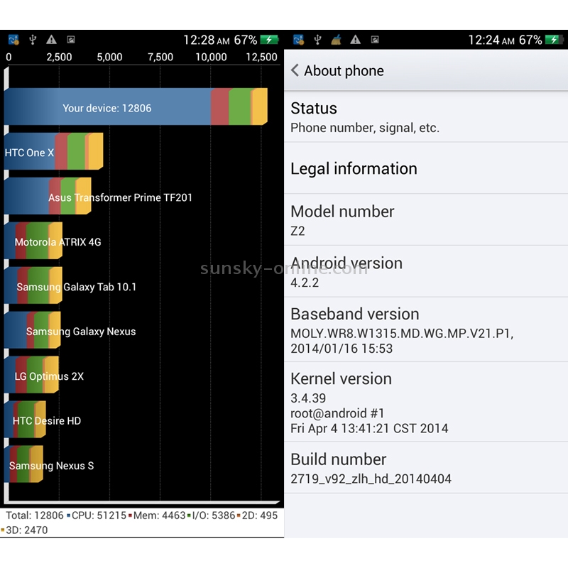Screen dimensions: 568x568
Task: Tap the Kernel version row
Action: point(426,402)
